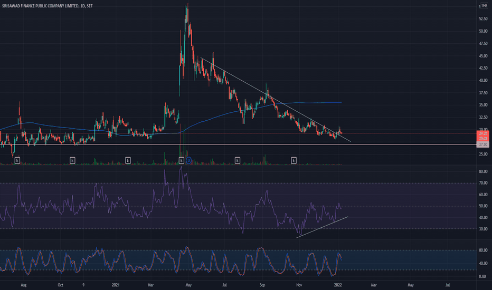Select the white descending trendline on the price chart
492x290 pixels.
[276, 100]
